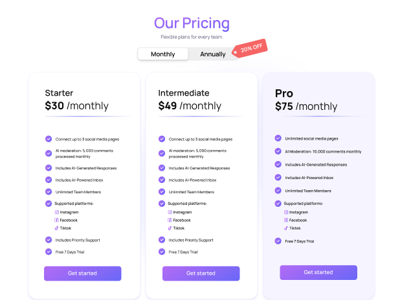Click the 20% OFF discount tag
This screenshot has height=300, width=400.
point(250,49)
